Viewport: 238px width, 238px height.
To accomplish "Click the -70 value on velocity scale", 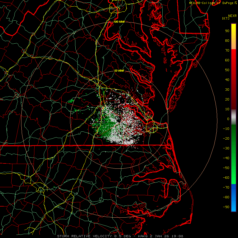I will (226, 187).
